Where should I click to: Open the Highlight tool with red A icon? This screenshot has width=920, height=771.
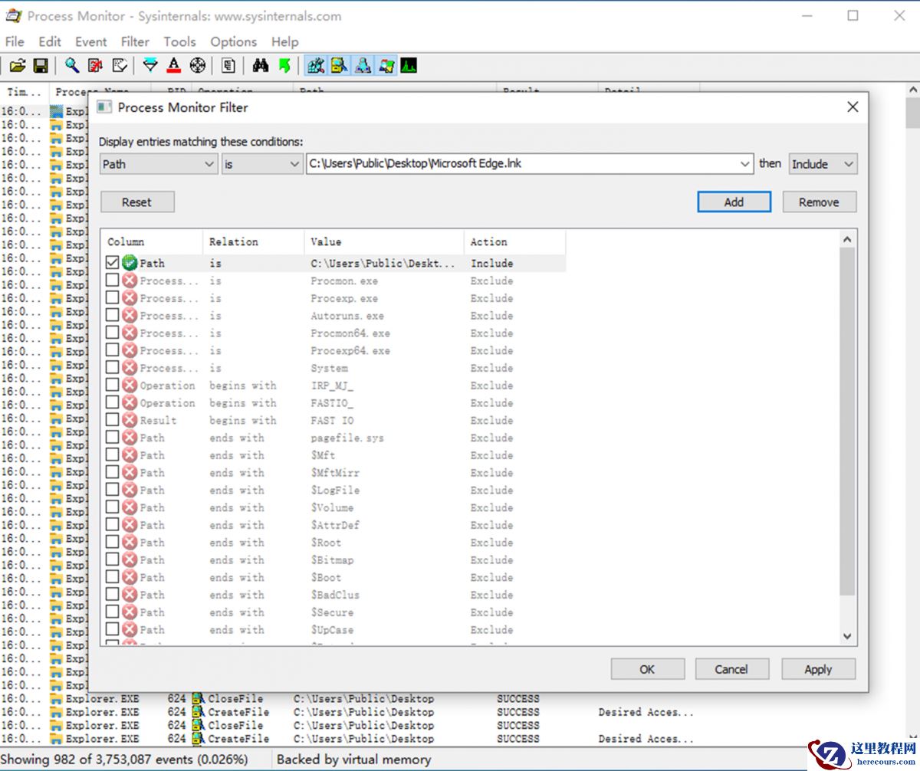[174, 66]
